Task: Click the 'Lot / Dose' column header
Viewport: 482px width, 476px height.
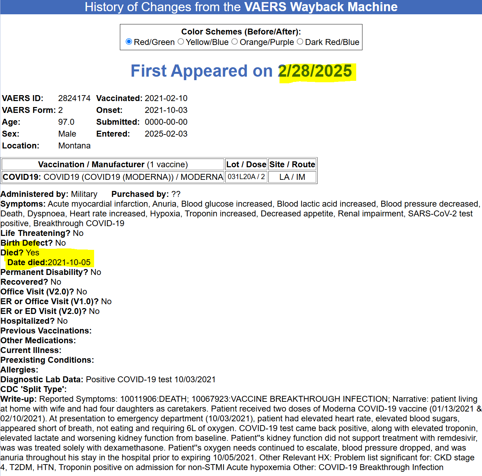Action: 246,164
